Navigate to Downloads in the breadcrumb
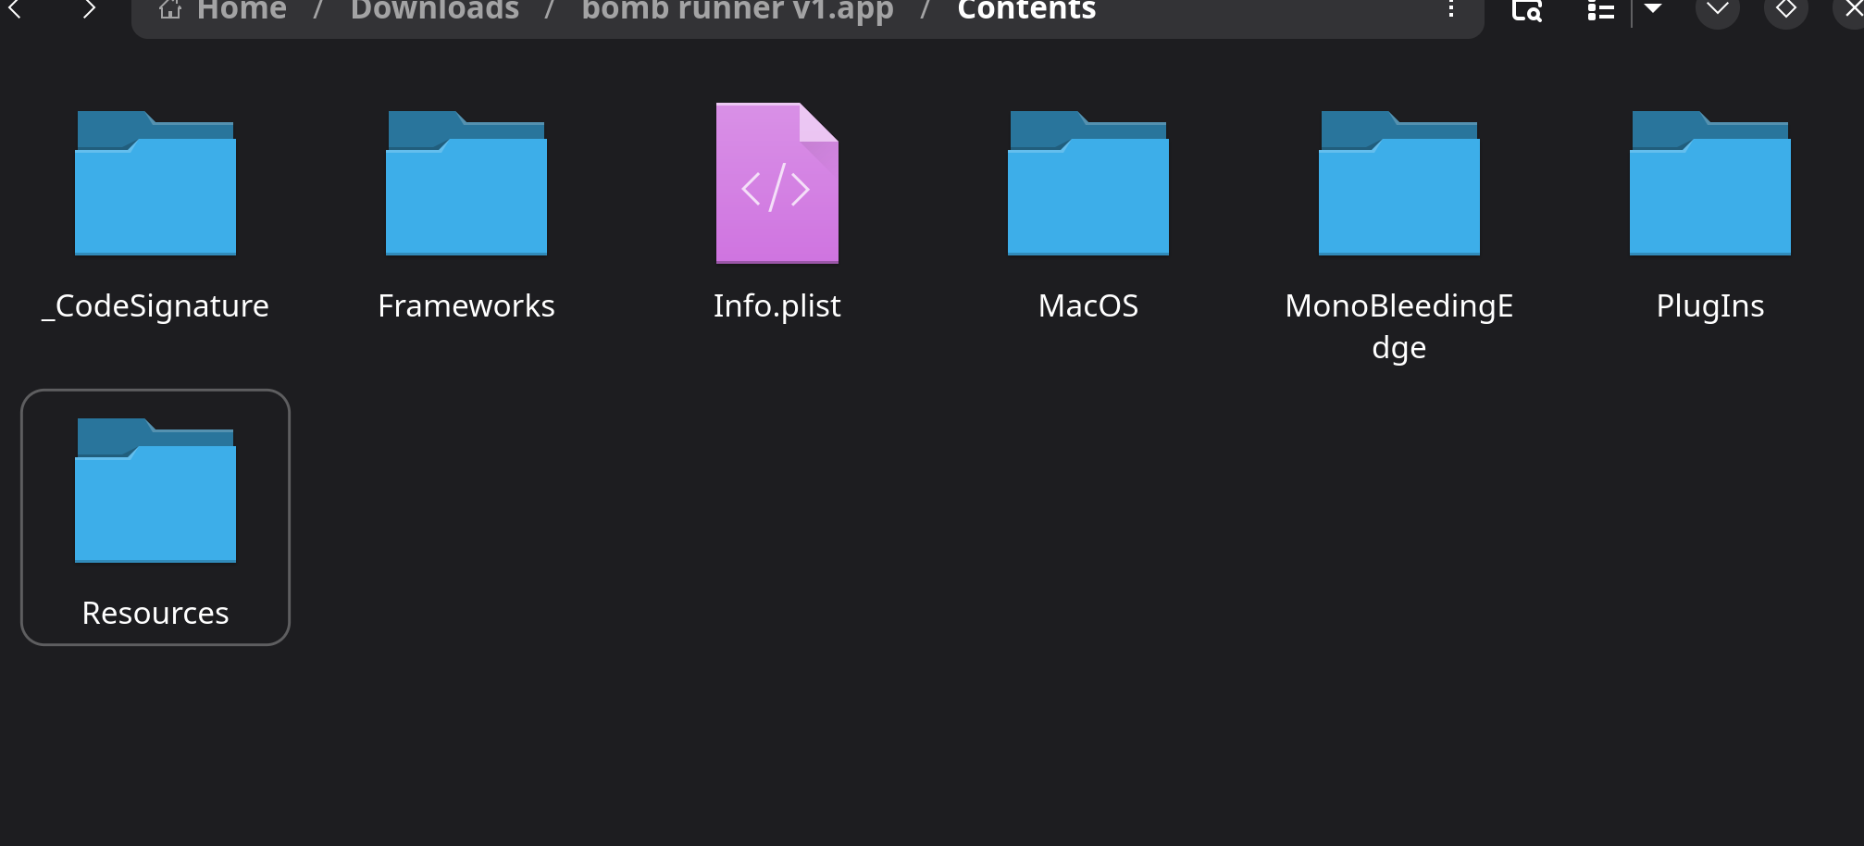 coord(435,10)
